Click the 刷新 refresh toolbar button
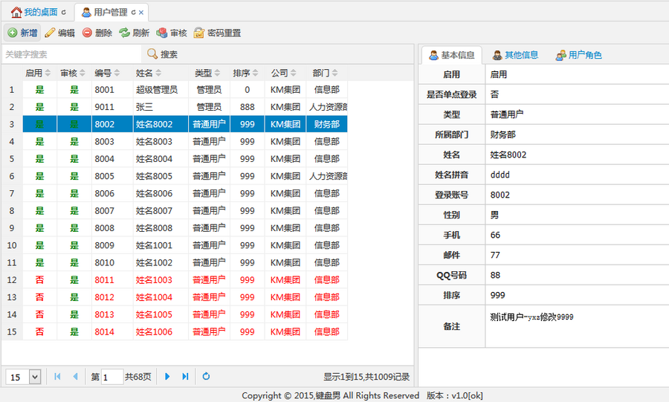Screen dimensions: 669x402 click(134, 33)
